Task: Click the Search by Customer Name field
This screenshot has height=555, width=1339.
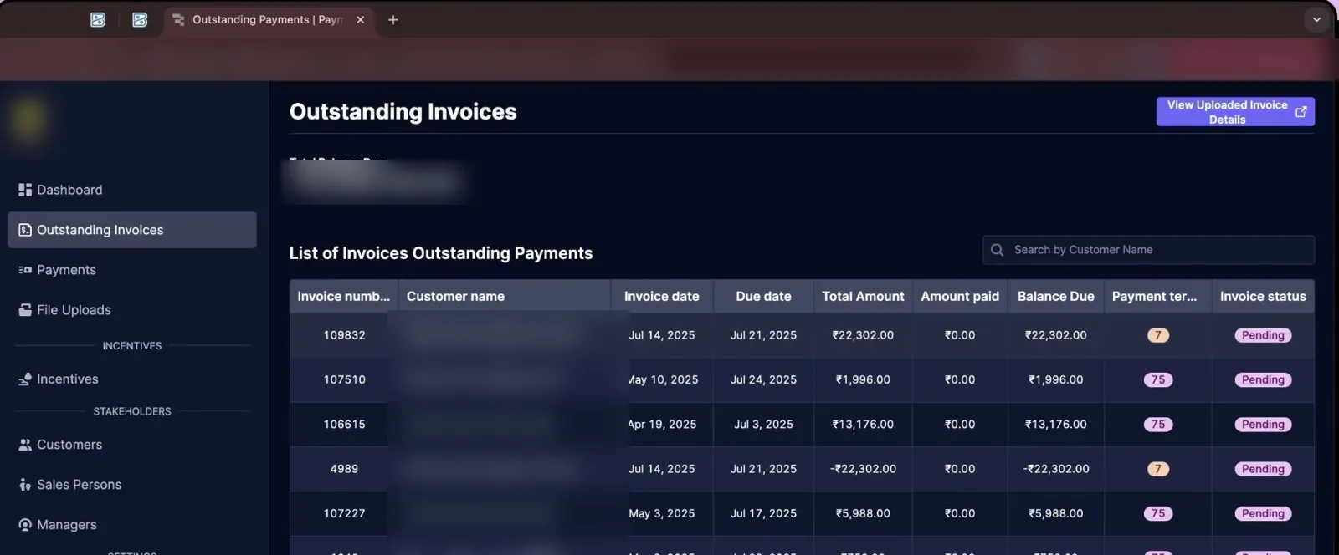Action: pyautogui.click(x=1148, y=250)
